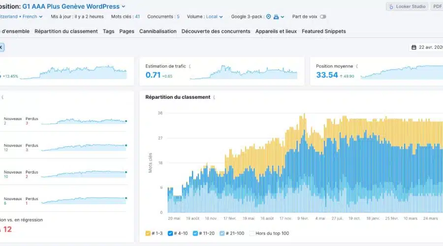The height and width of the screenshot is (246, 443).
Task: Click the calendar icon next to the date
Action: pyautogui.click(x=414, y=47)
